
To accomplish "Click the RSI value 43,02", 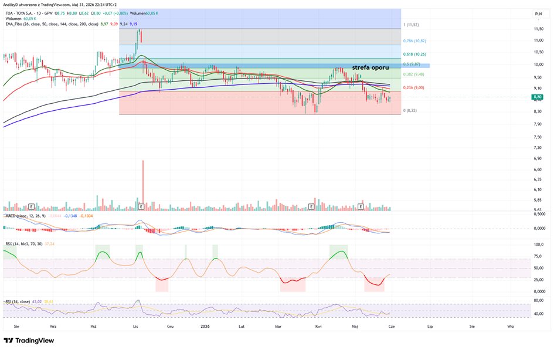I will 37,301.
